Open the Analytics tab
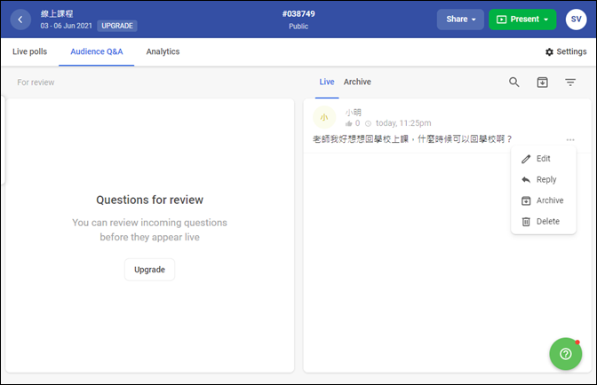This screenshot has height=385, width=597. 163,51
